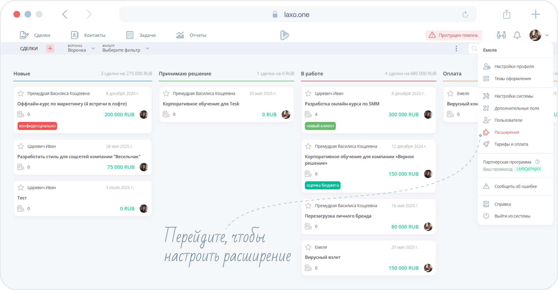Collapse the user profile menu chevron
The width and height of the screenshot is (558, 290).
547,35
